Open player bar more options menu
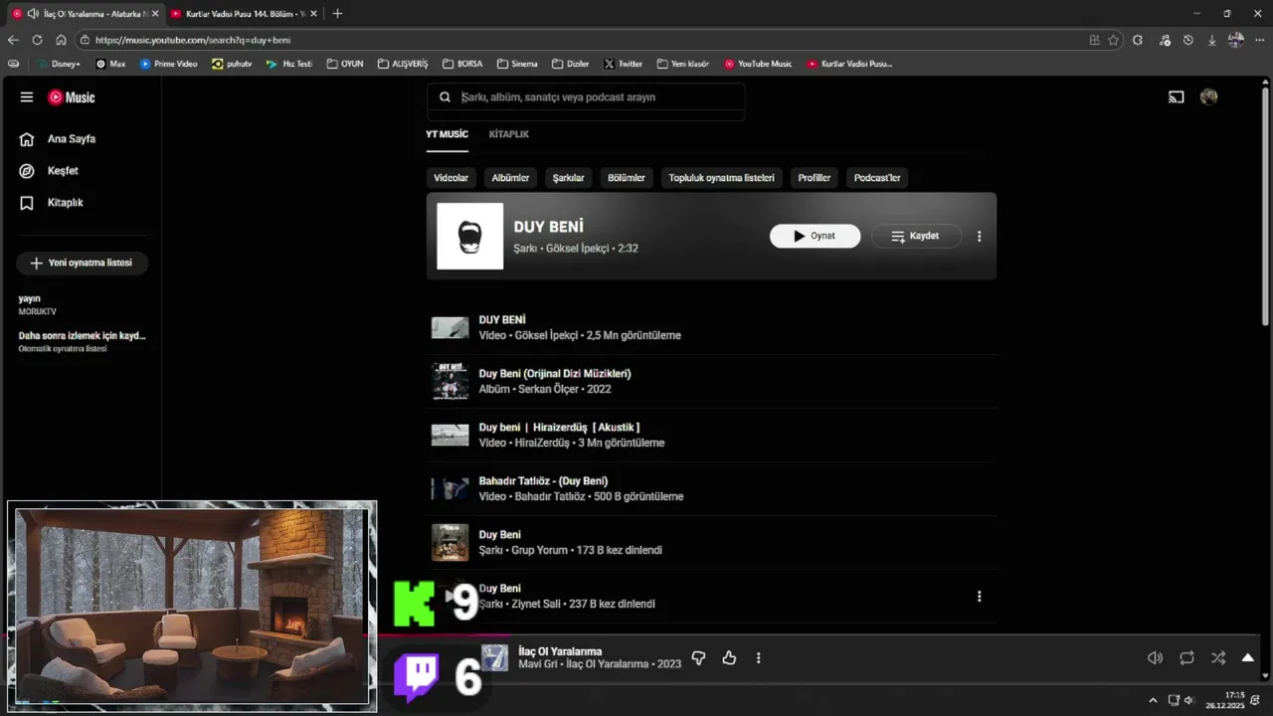Screen dimensions: 1273x716 pyautogui.click(x=759, y=658)
